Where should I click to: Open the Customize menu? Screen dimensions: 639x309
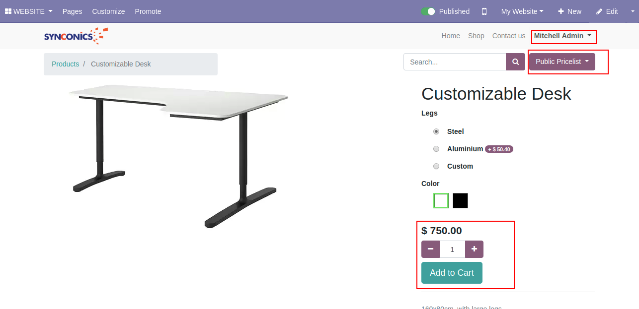tap(108, 11)
